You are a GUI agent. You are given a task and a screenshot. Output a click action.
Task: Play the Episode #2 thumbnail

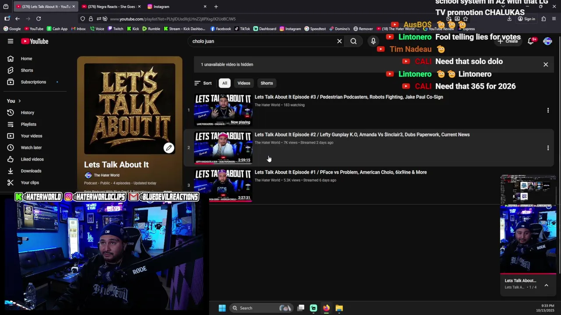coord(224,148)
